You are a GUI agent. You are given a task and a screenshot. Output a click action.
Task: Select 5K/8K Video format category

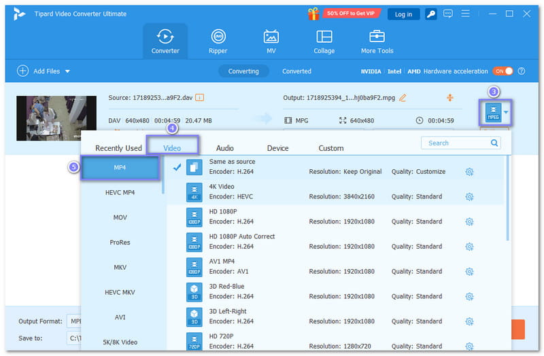point(120,342)
